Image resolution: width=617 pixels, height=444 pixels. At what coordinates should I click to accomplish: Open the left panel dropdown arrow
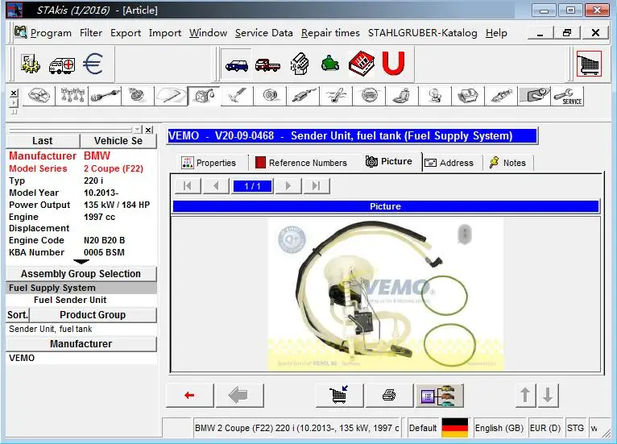[x=137, y=130]
